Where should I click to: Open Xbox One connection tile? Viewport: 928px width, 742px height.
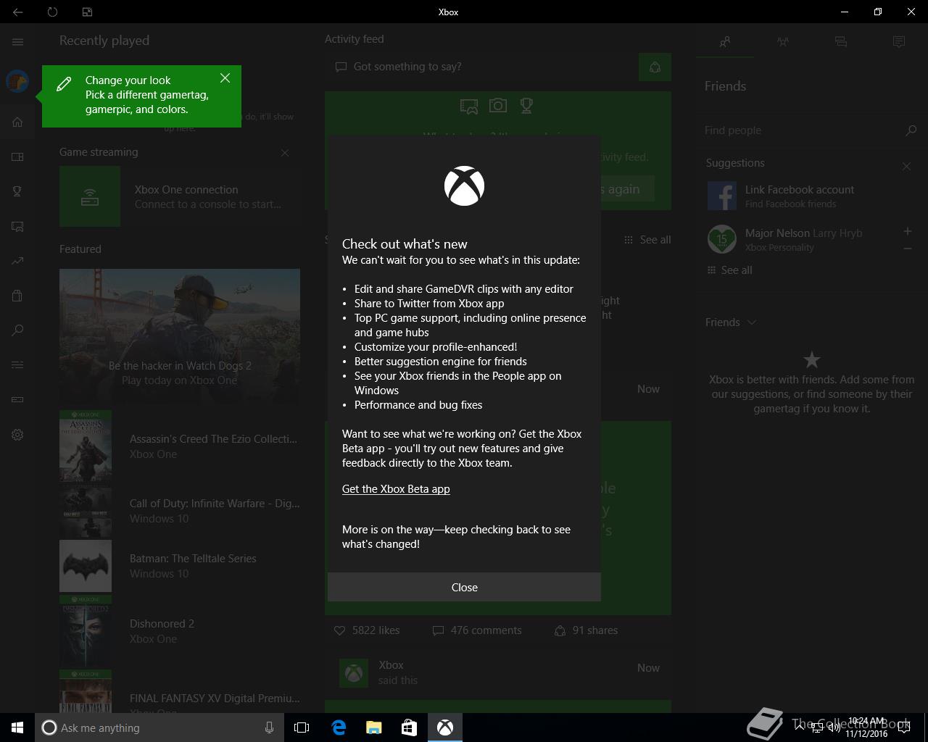(180, 196)
